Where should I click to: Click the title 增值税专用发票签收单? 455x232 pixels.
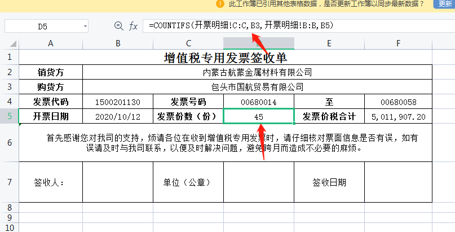tap(226, 58)
